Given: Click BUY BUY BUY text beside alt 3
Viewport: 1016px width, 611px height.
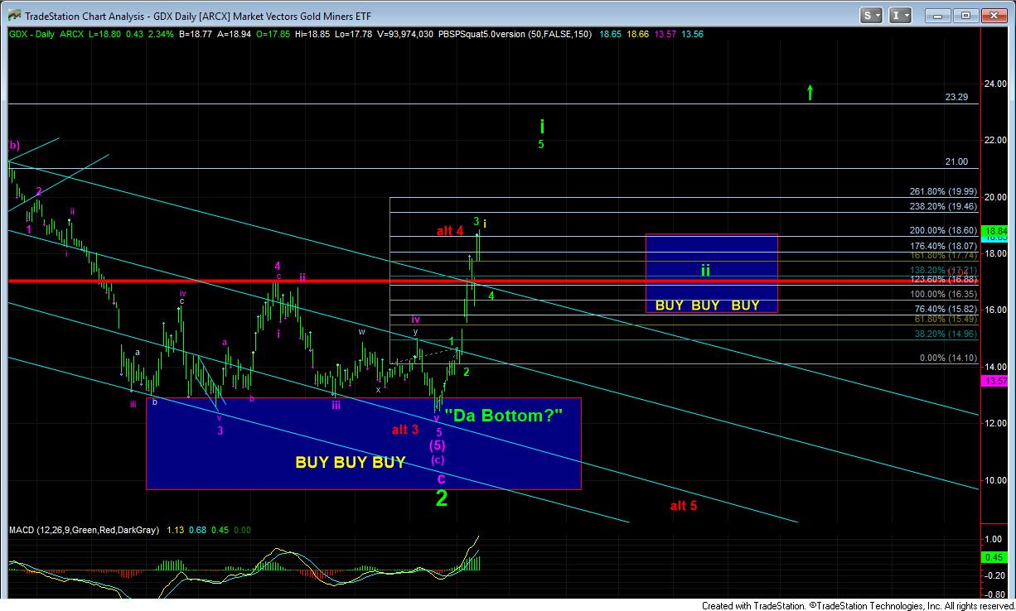Looking at the screenshot, I should pyautogui.click(x=351, y=463).
